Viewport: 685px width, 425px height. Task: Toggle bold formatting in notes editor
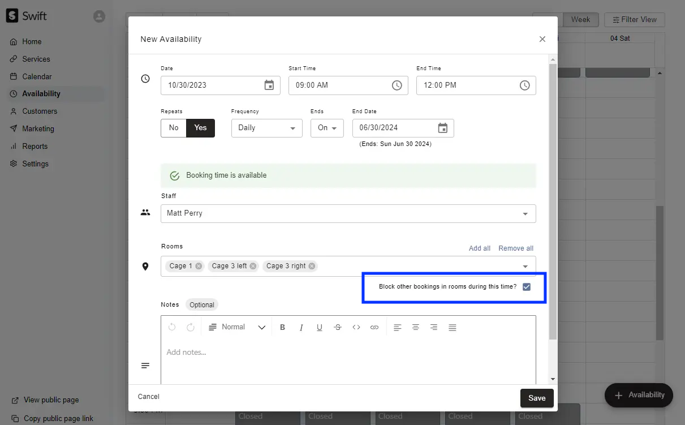282,328
